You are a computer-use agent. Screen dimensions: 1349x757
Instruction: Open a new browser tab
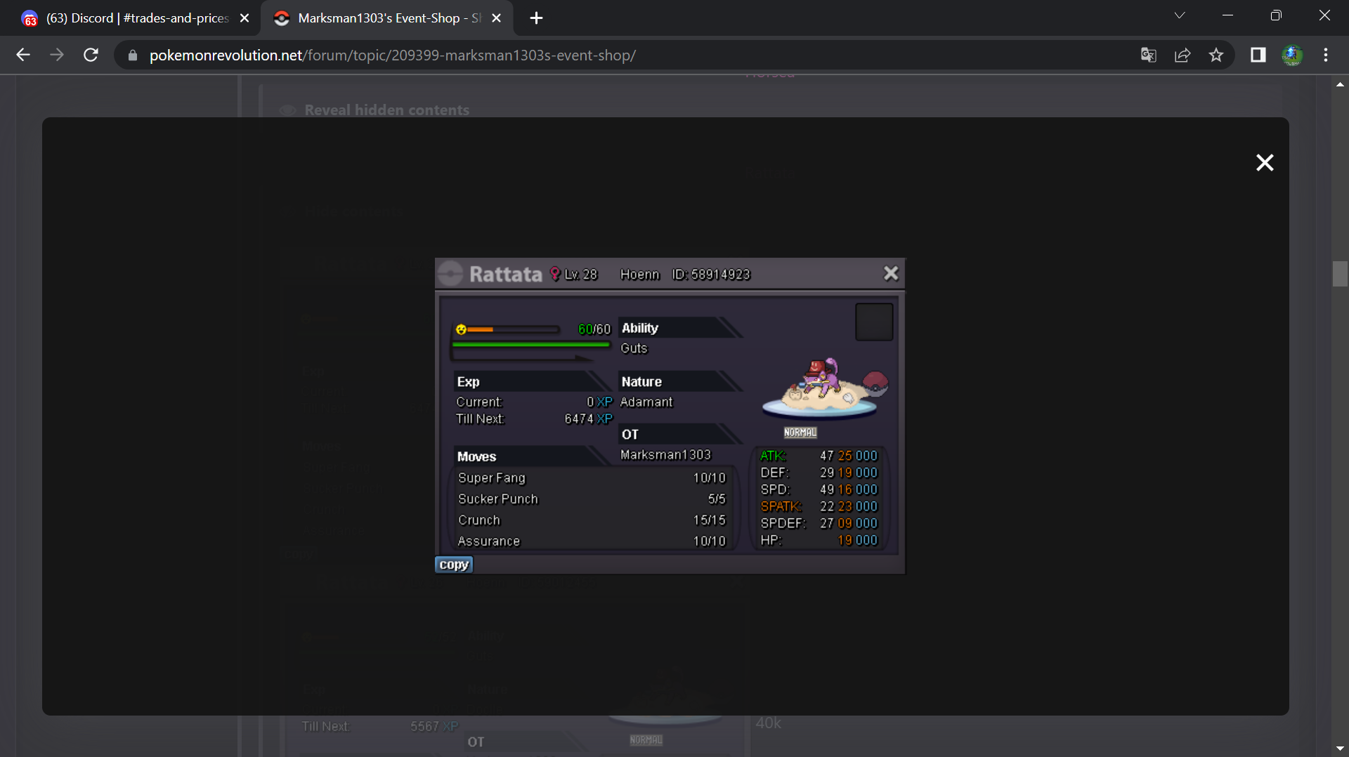pos(536,18)
